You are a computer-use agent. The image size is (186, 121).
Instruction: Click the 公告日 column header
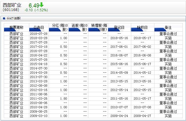click(x=39, y=27)
